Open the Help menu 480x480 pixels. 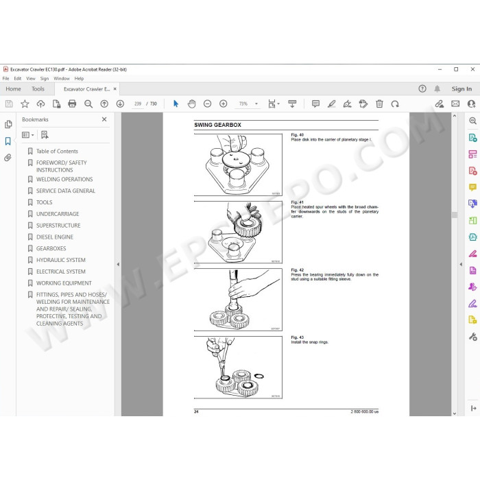tap(79, 79)
